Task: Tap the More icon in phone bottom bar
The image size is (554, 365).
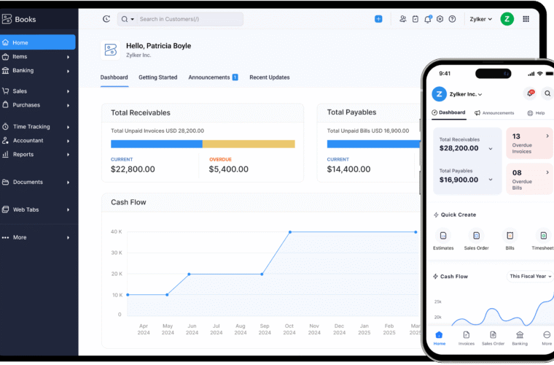Action: coord(547,335)
